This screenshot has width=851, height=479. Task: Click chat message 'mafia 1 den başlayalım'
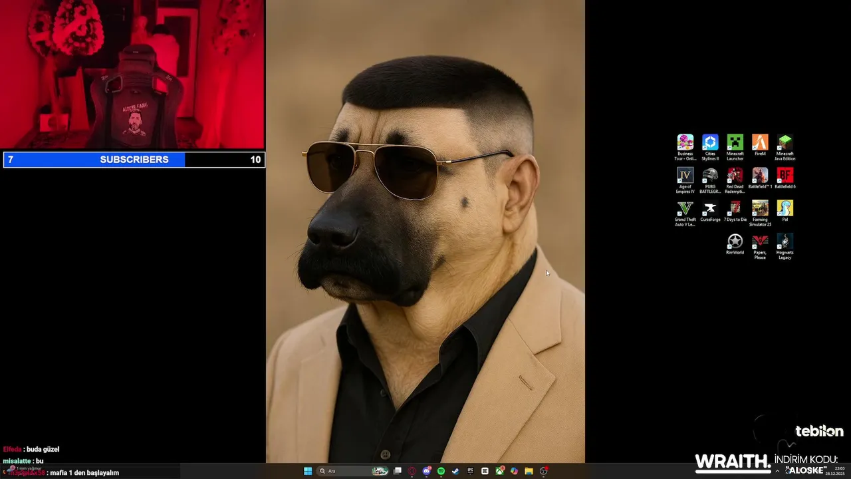point(84,473)
